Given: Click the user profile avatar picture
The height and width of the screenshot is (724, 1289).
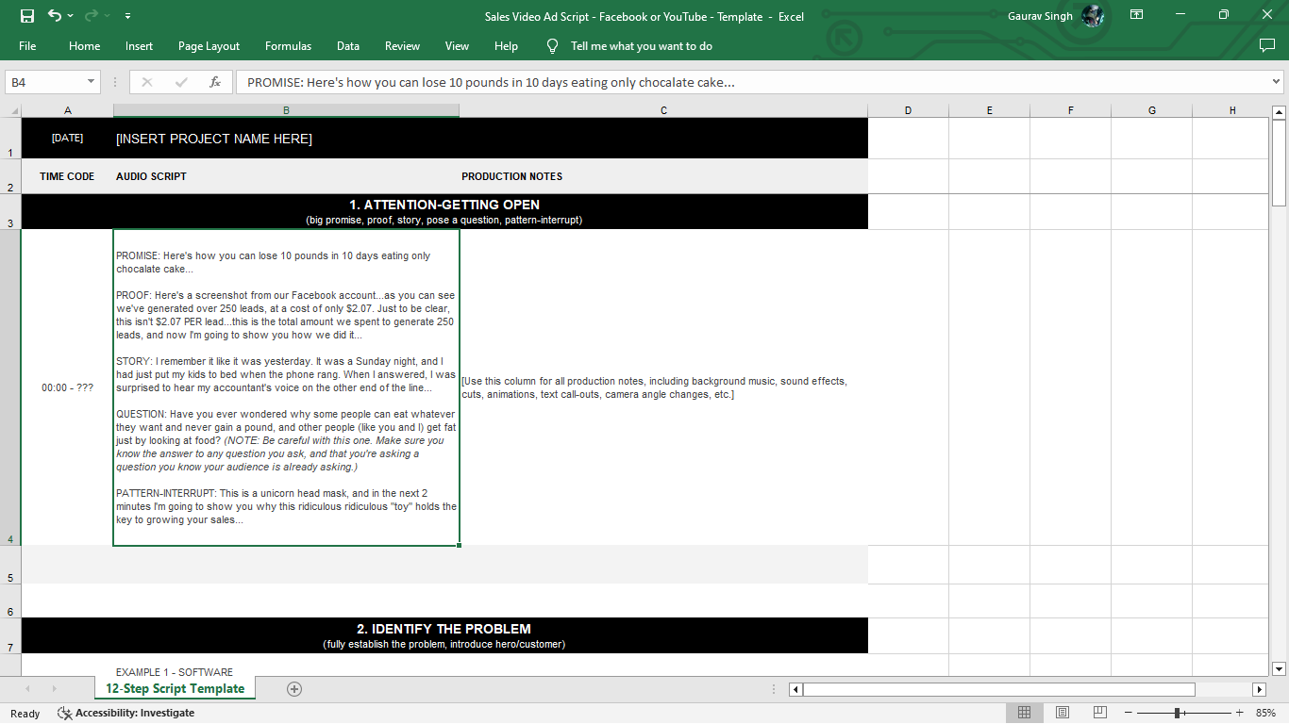Looking at the screenshot, I should point(1093,15).
